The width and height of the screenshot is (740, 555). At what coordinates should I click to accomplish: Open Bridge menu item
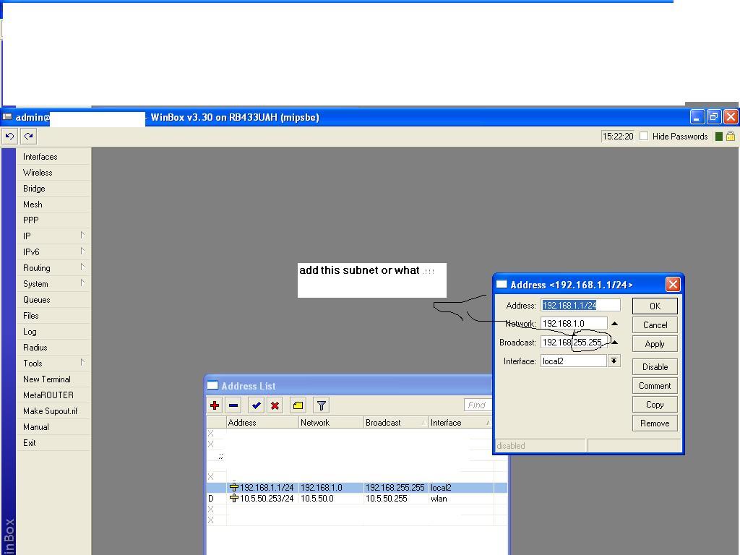coord(53,189)
